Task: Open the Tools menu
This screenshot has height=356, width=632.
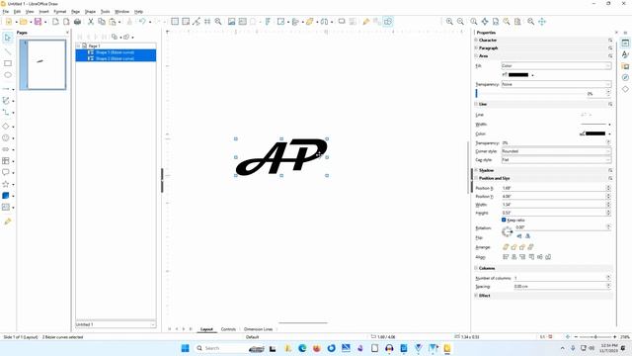Action: (106, 12)
